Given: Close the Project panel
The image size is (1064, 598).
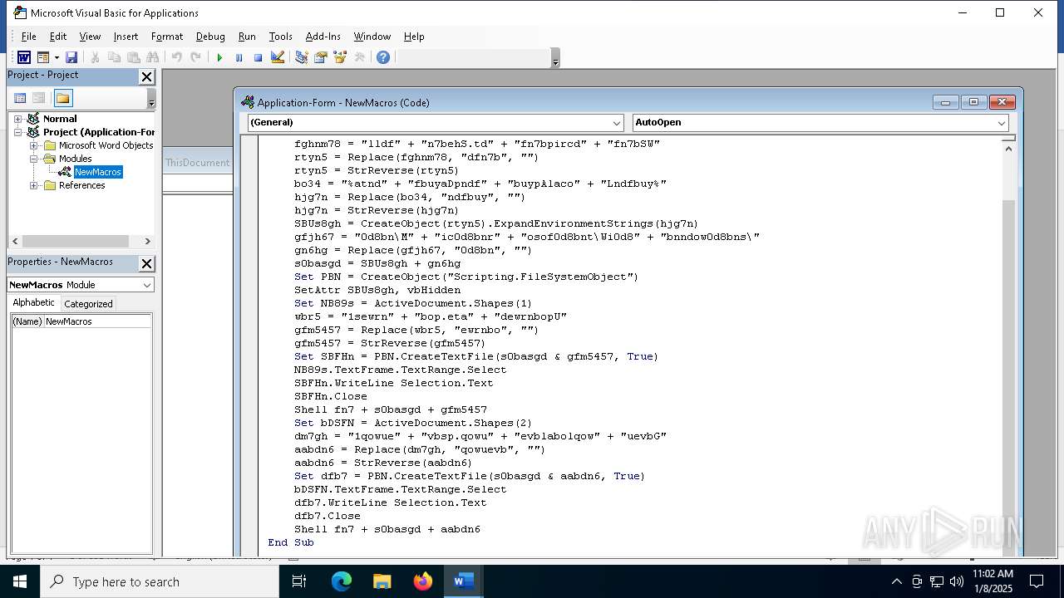Looking at the screenshot, I should click(146, 76).
